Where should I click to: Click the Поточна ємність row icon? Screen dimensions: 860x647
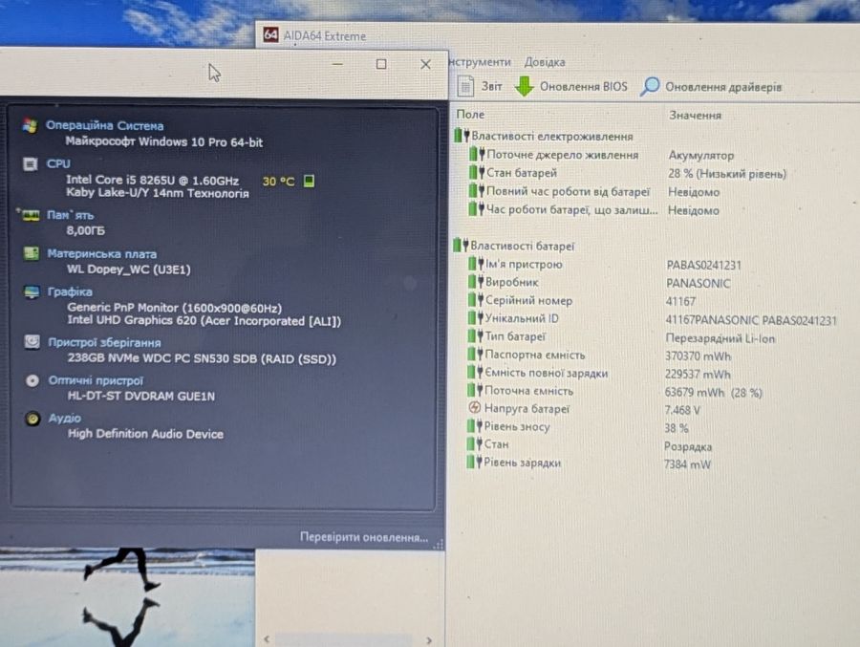(475, 390)
